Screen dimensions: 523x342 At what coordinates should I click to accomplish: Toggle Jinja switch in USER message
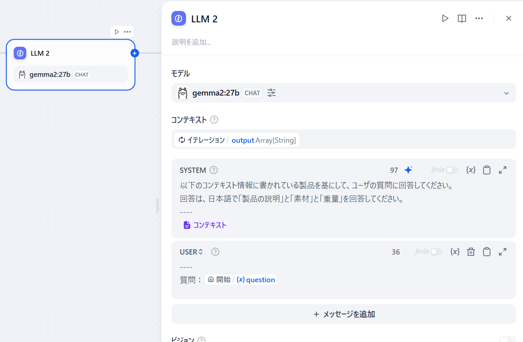pos(436,252)
